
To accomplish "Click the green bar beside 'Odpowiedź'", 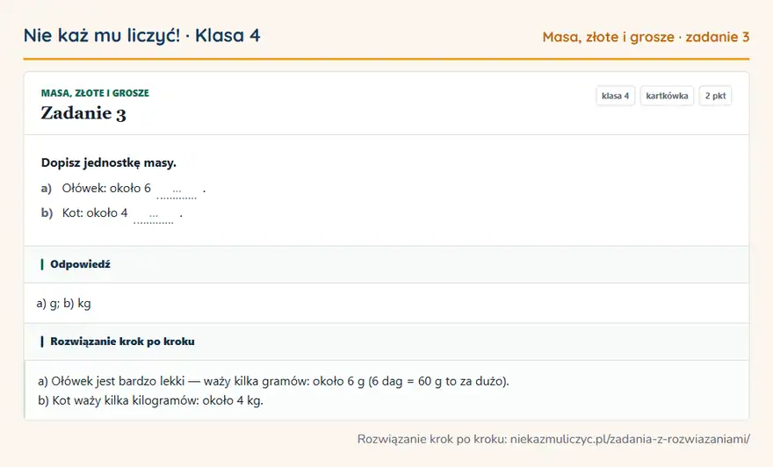I will [42, 264].
